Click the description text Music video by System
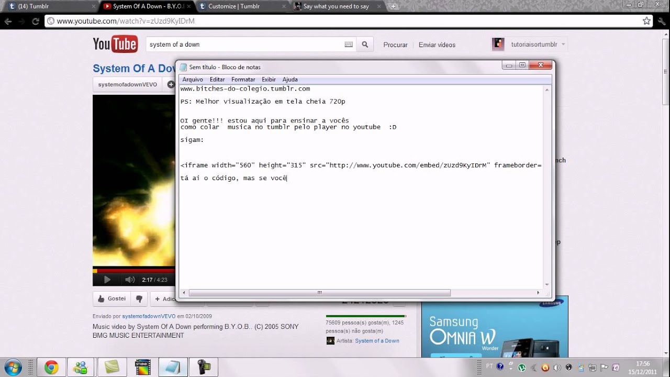 [196, 331]
